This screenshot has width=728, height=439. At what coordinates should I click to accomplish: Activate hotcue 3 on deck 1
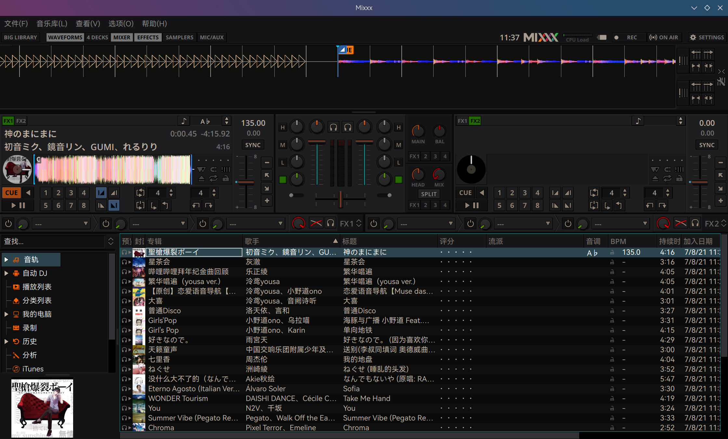pyautogui.click(x=71, y=192)
